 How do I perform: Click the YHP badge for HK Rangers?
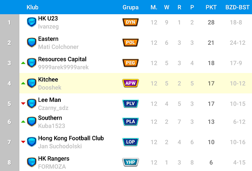pos(130,162)
